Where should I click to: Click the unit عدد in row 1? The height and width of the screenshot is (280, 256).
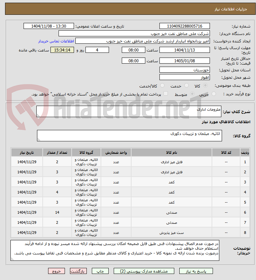coord(116,162)
